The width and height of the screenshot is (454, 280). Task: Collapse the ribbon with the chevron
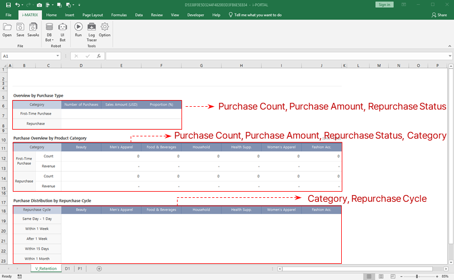coord(449,46)
